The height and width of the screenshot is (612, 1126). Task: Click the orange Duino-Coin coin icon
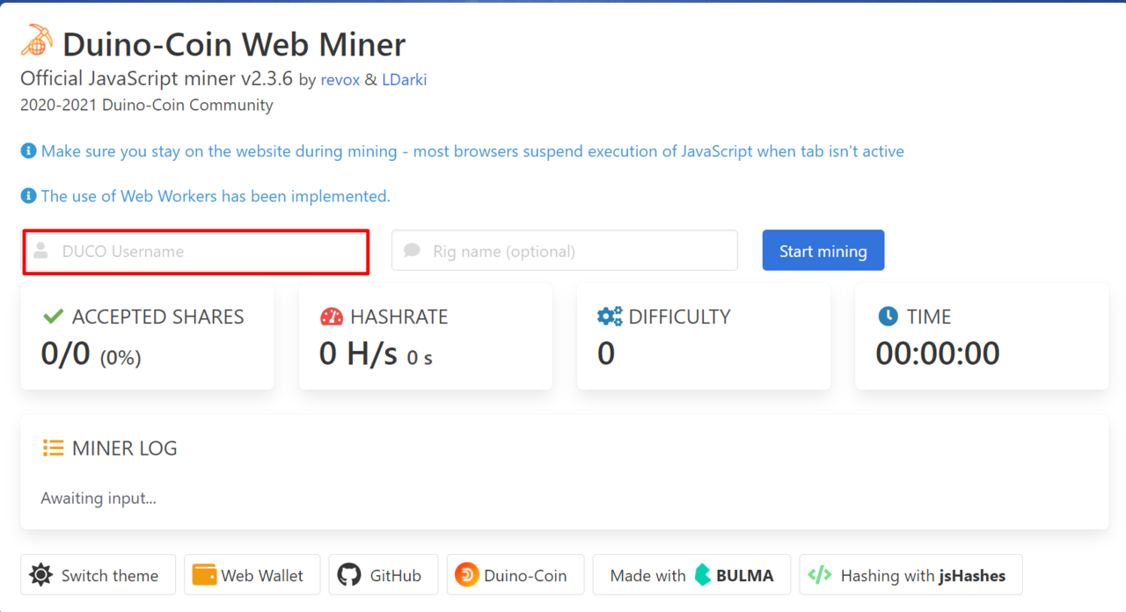pyautogui.click(x=467, y=575)
